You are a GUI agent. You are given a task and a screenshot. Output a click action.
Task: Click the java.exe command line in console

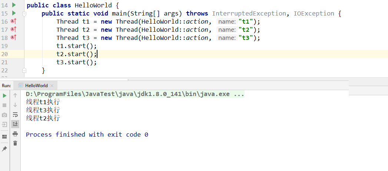click(135, 94)
